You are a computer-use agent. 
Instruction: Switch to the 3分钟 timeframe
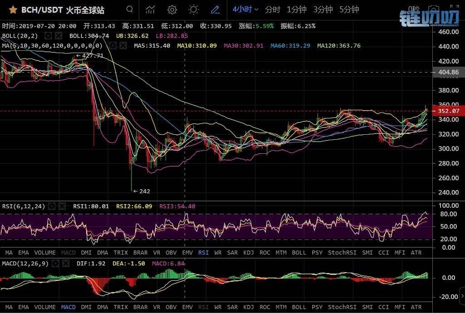(x=323, y=10)
